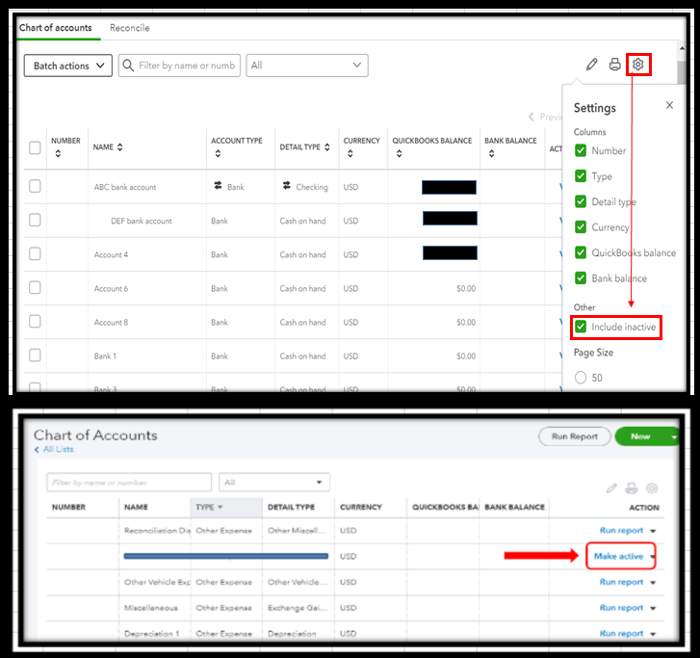
Task: Close the Settings panel
Action: [x=669, y=105]
